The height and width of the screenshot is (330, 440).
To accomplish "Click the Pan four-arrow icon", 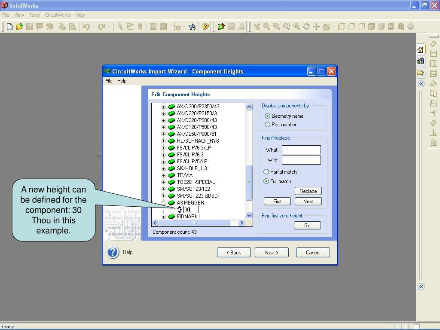I will 316,27.
